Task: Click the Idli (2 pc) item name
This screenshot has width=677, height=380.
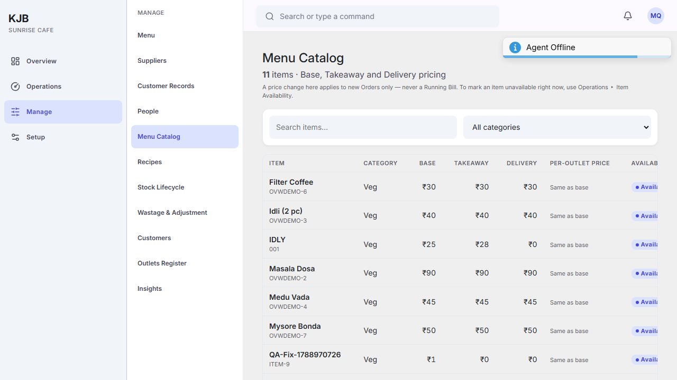Action: (x=286, y=211)
